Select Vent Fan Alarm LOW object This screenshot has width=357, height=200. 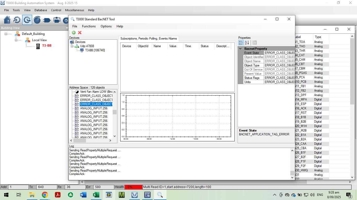coord(96,92)
